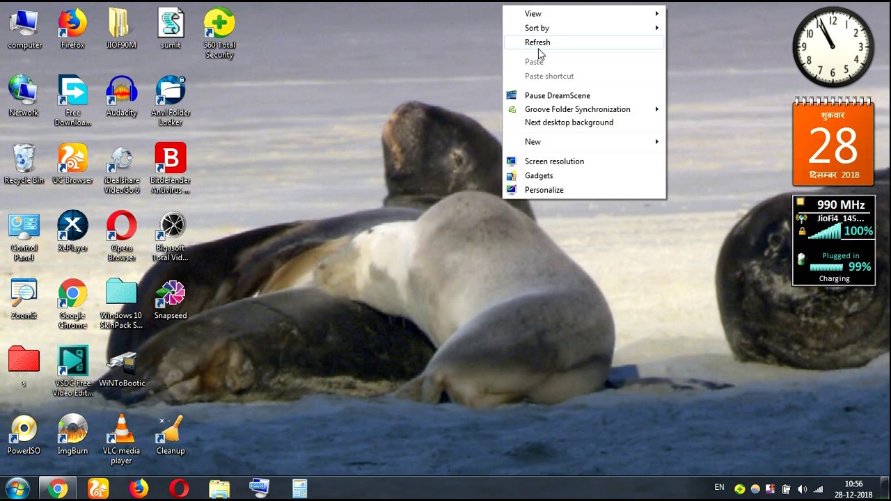Click the volume icon in the system tray
This screenshot has height=501, width=891.
click(x=802, y=488)
